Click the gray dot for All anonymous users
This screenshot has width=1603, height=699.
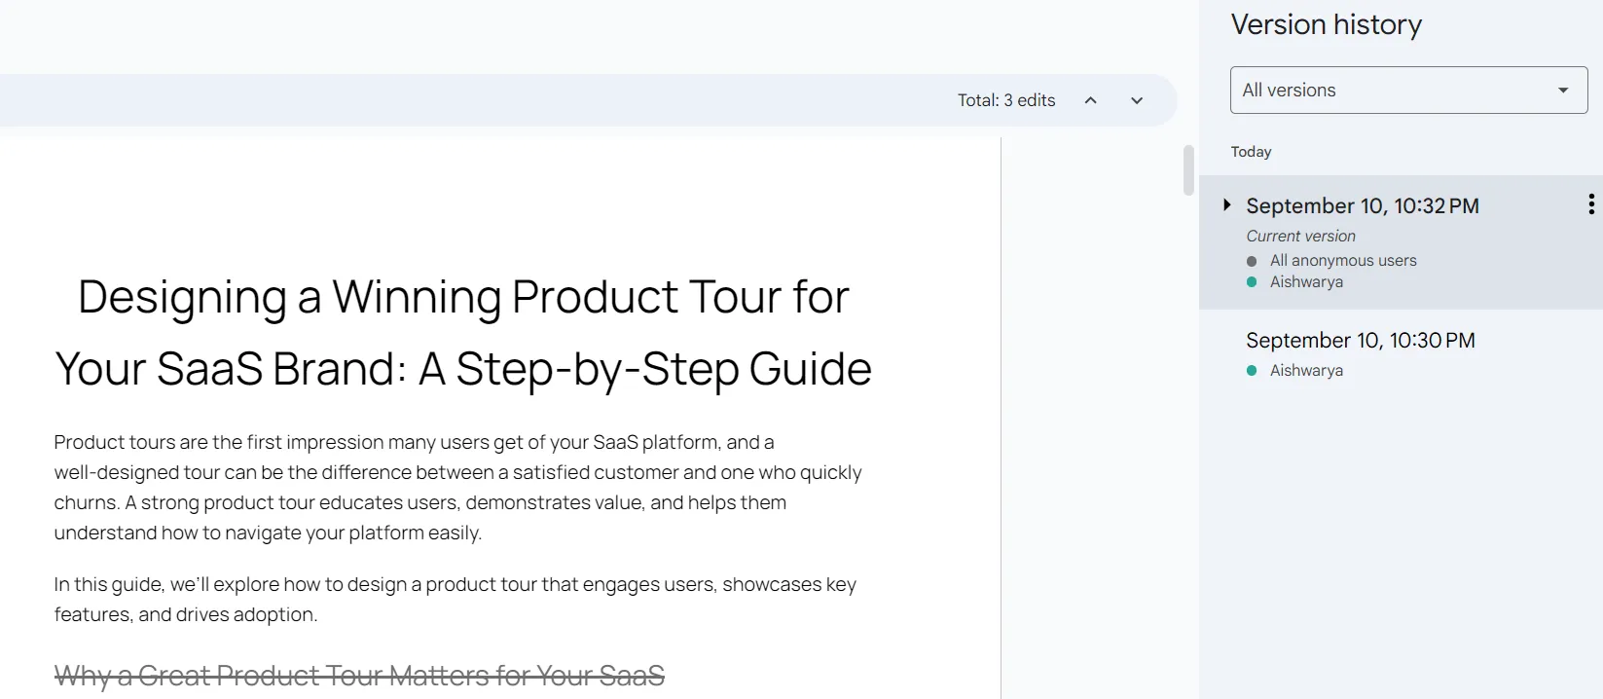pyautogui.click(x=1252, y=261)
